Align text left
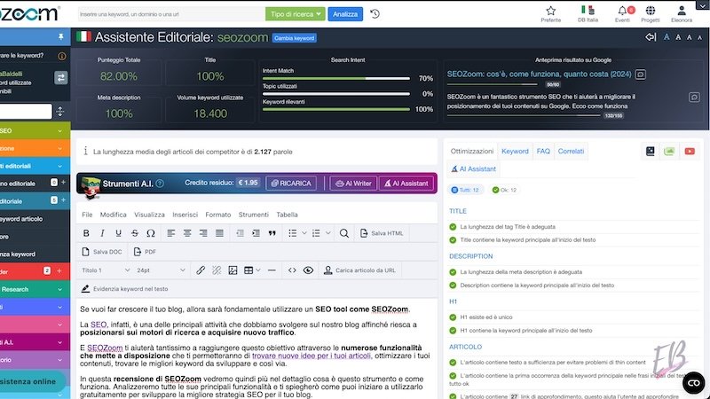Image resolution: width=710 pixels, height=399 pixels. click(170, 233)
